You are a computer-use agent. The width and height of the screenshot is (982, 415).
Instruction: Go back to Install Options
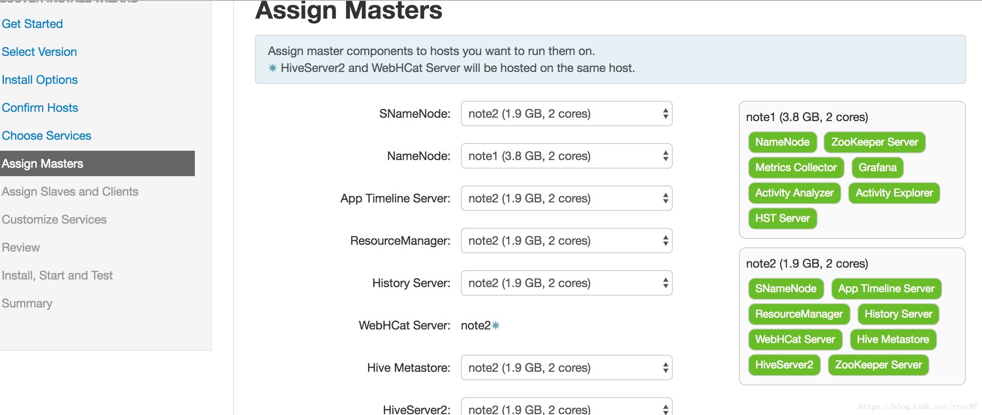coord(40,80)
